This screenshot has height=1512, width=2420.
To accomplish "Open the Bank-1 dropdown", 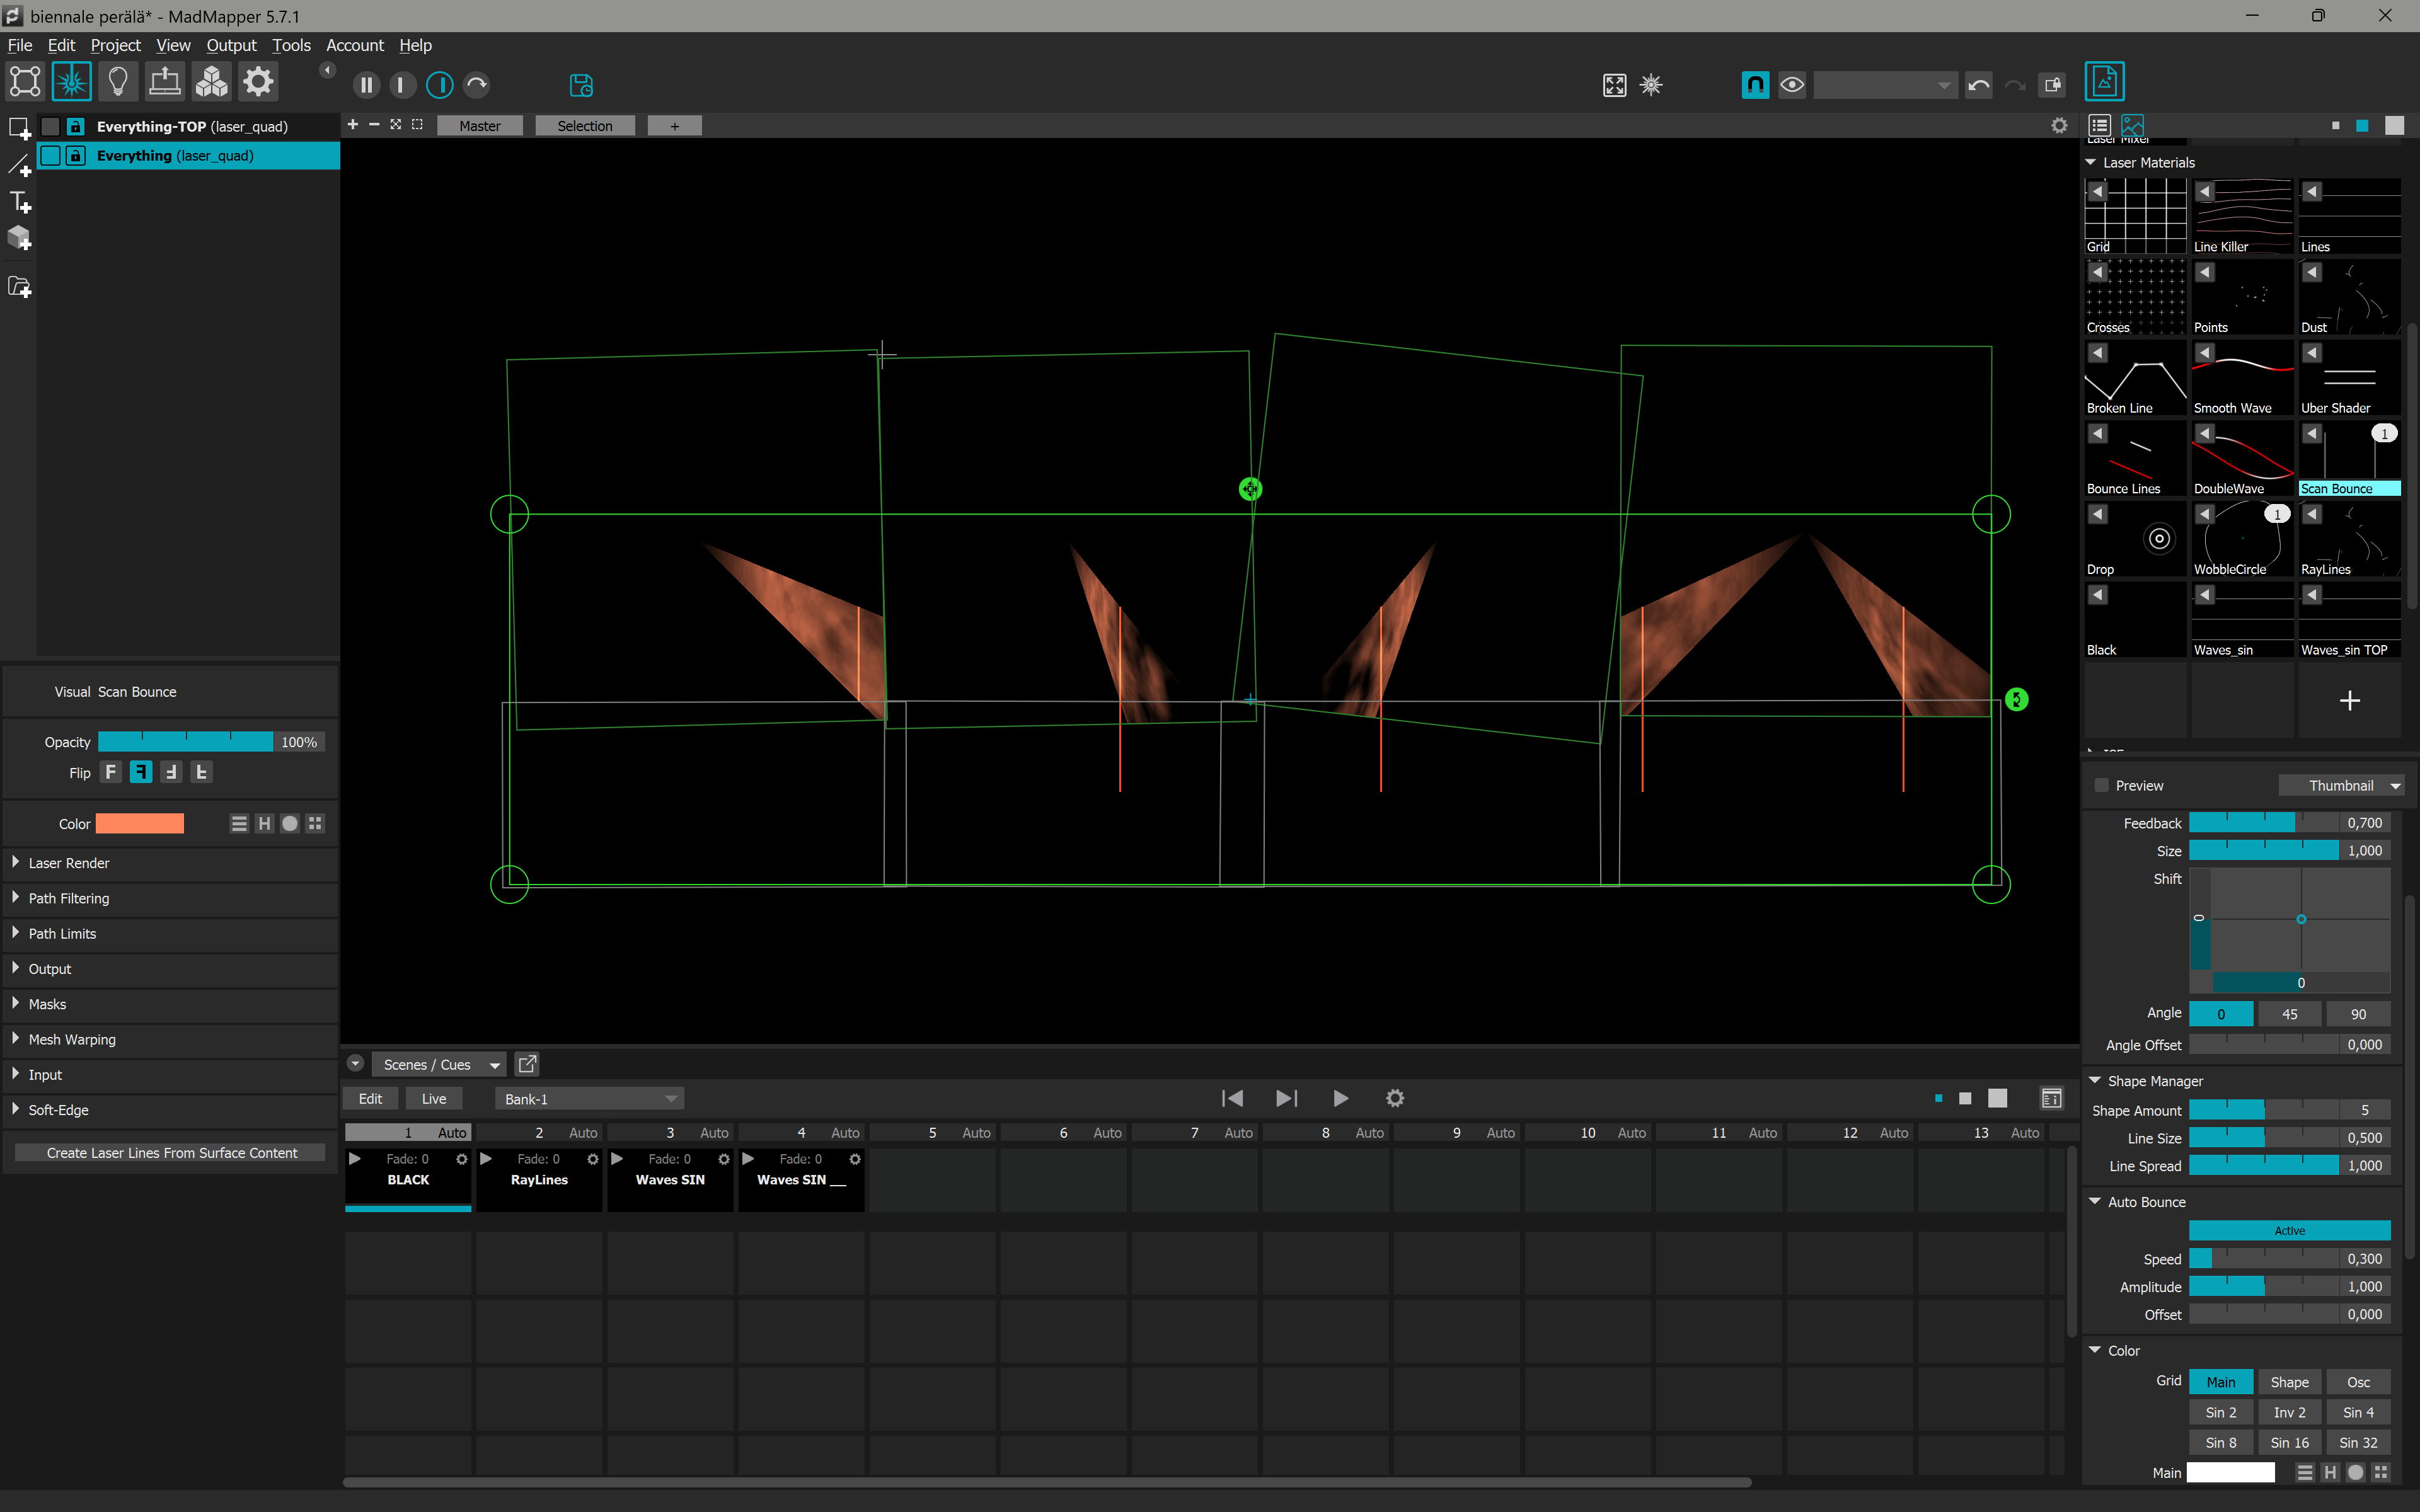I will click(x=588, y=1098).
